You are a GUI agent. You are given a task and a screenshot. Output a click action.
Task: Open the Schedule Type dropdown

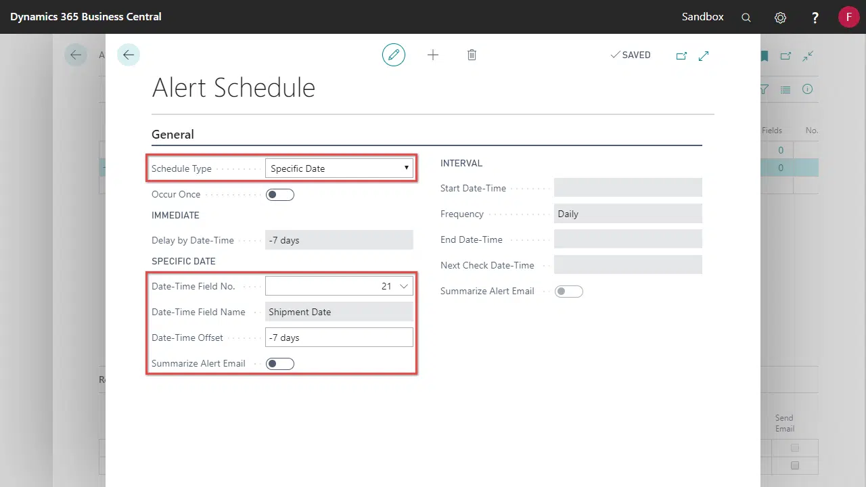(339, 168)
